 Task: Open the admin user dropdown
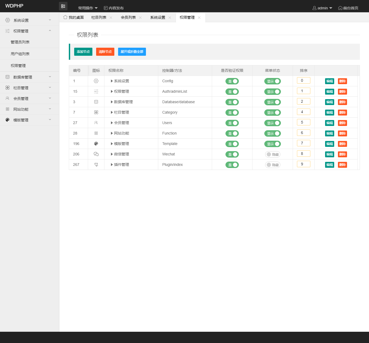[x=322, y=8]
